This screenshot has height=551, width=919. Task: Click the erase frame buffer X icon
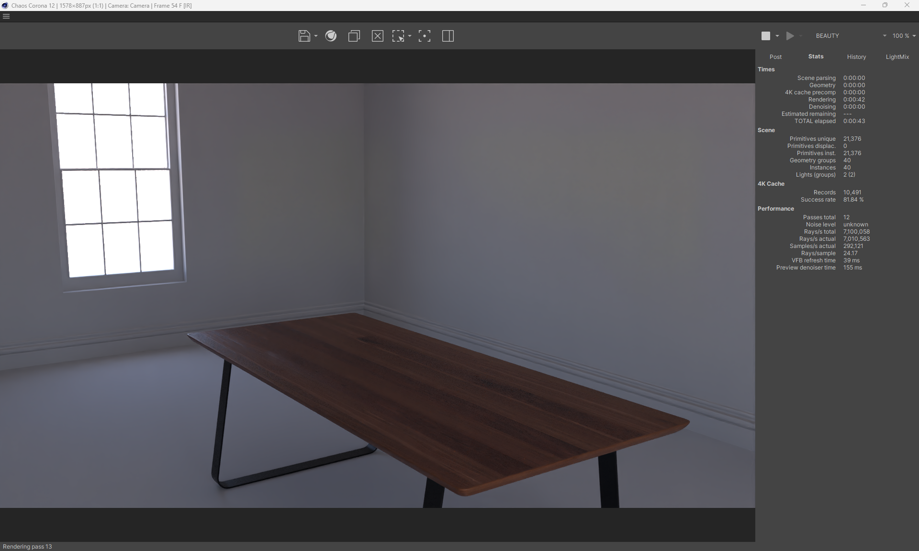click(x=377, y=36)
